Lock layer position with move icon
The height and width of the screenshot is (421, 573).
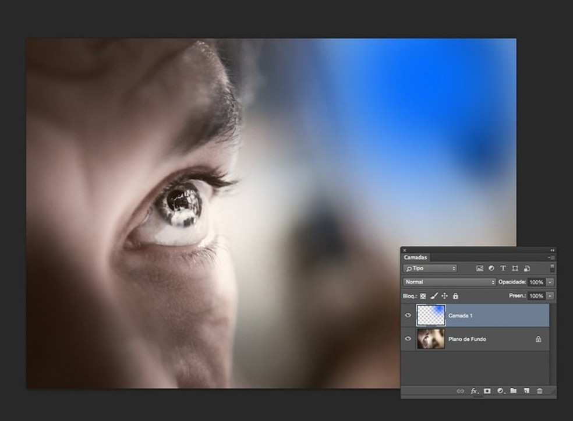coord(444,296)
